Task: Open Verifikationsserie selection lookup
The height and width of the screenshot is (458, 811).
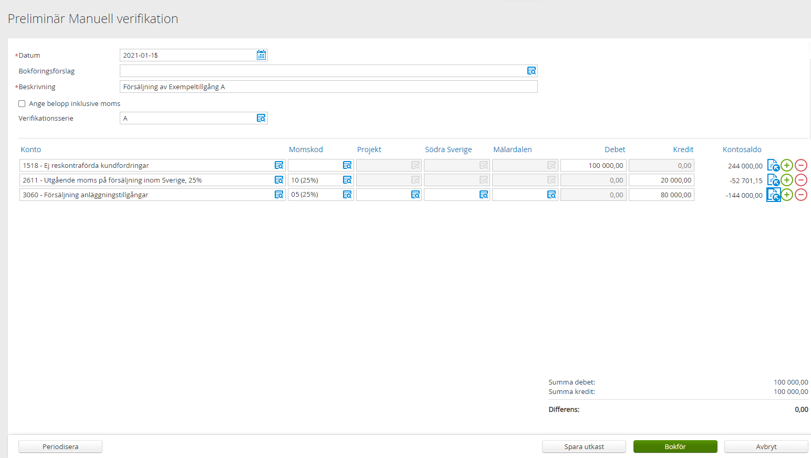Action: point(261,118)
